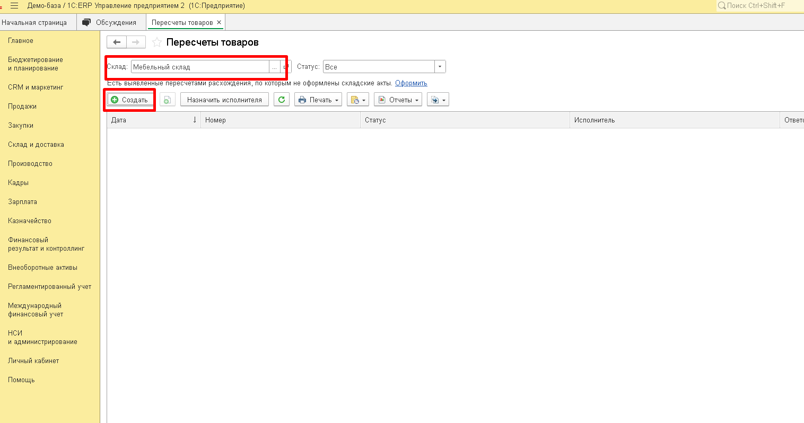
Task: Follow the Оформить link
Action: click(x=411, y=83)
